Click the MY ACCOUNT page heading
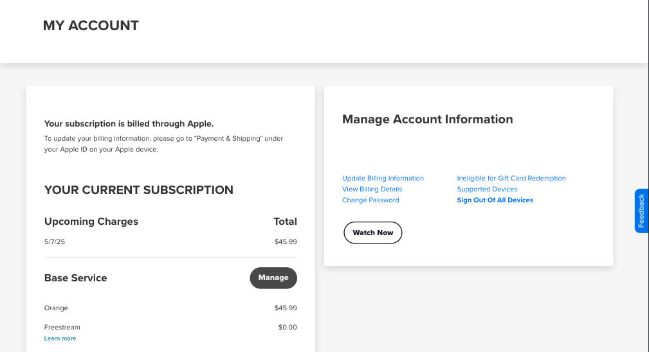Screen dimensions: 649x352 (x=91, y=26)
